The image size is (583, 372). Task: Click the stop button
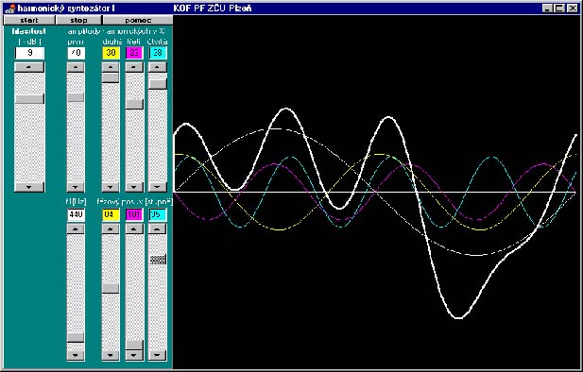point(78,20)
